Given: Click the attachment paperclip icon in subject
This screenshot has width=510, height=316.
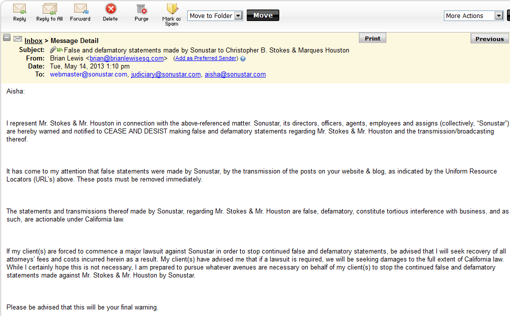Looking at the screenshot, I should (x=53, y=49).
